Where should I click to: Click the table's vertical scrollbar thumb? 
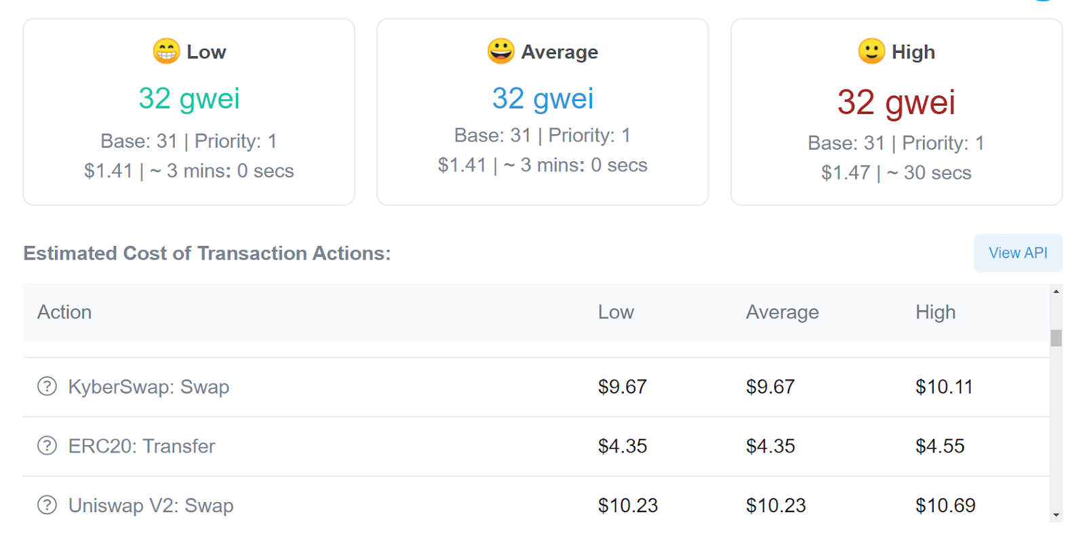[x=1056, y=337]
